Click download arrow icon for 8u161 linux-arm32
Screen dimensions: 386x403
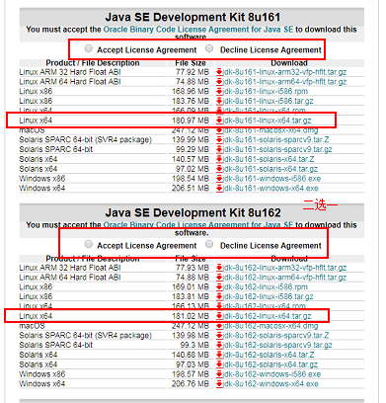point(219,72)
